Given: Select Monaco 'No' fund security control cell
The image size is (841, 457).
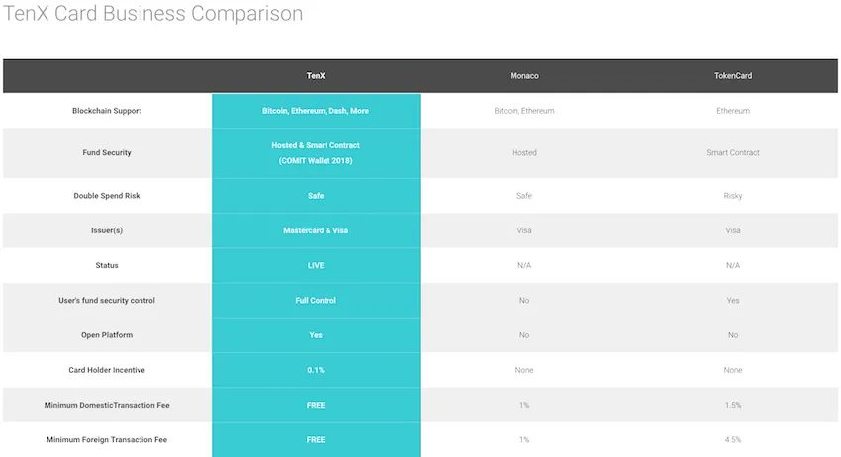Looking at the screenshot, I should (x=524, y=301).
